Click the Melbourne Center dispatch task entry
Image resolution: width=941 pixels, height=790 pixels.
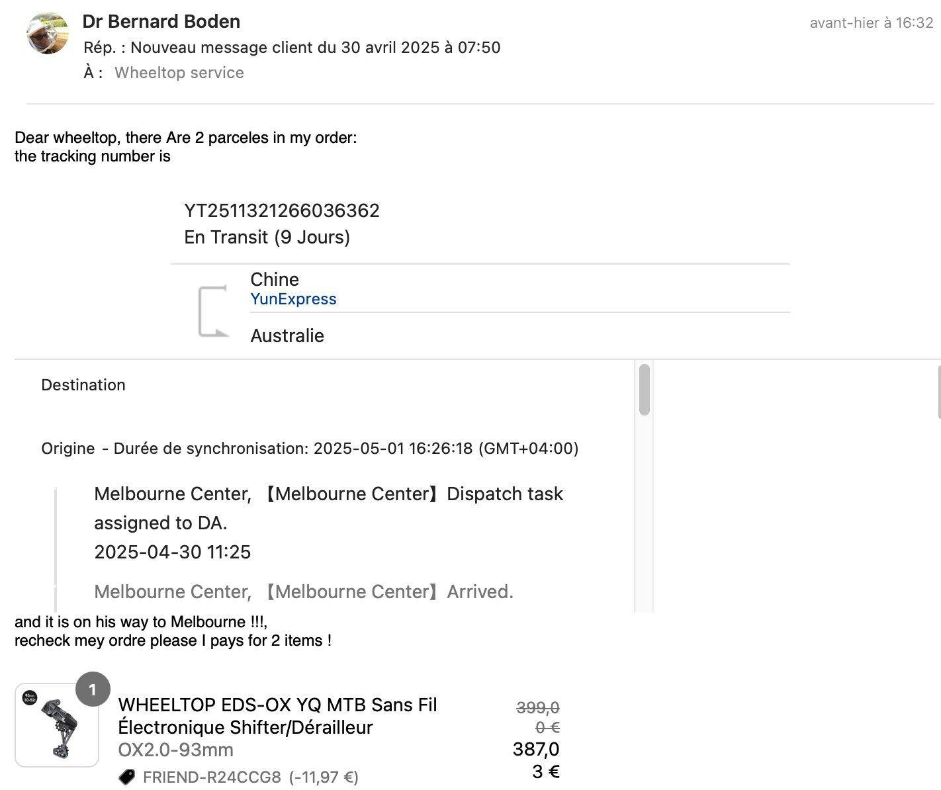coord(328,522)
